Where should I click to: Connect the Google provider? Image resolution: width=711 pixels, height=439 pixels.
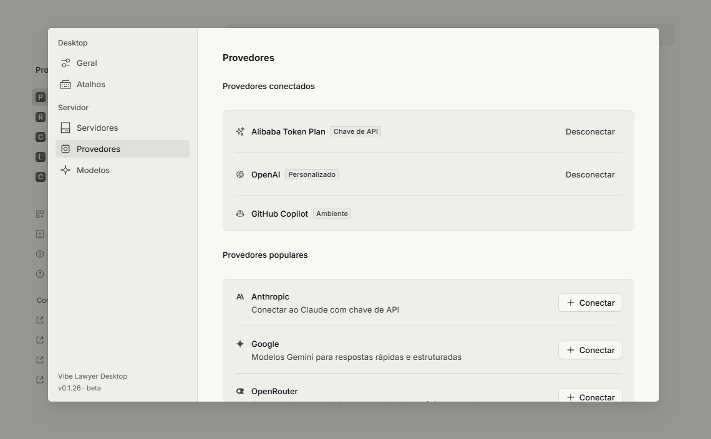pyautogui.click(x=590, y=351)
